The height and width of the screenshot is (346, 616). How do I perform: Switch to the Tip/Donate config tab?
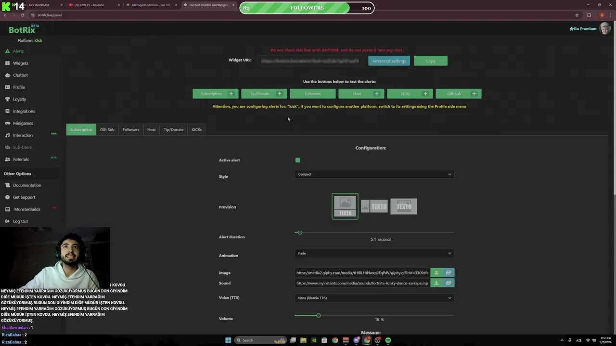(173, 129)
